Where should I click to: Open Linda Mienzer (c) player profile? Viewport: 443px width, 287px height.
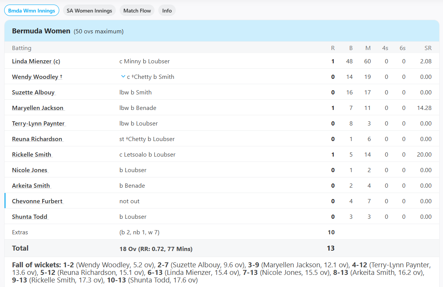tap(36, 61)
